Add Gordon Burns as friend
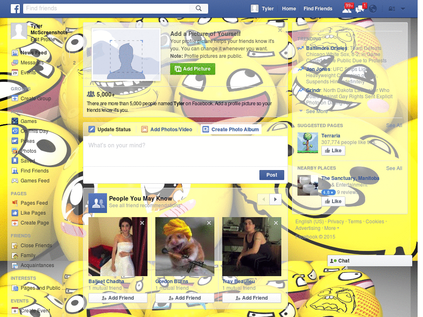 click(x=185, y=298)
